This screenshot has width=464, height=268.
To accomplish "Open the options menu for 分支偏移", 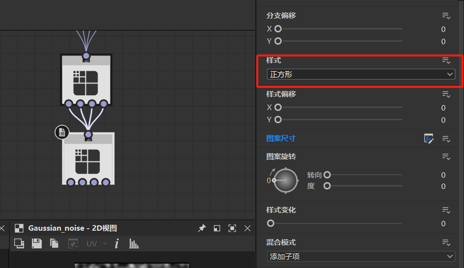I will coord(446,16).
